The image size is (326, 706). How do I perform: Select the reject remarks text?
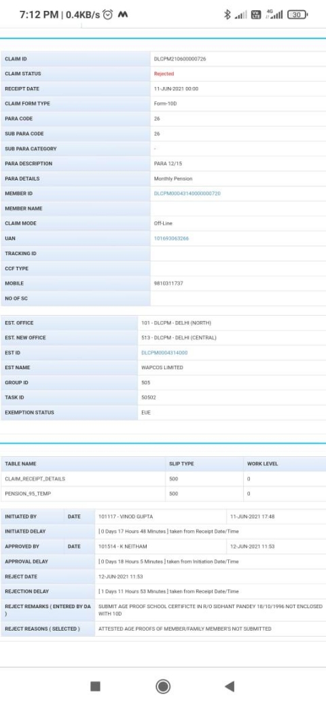[x=211, y=610]
